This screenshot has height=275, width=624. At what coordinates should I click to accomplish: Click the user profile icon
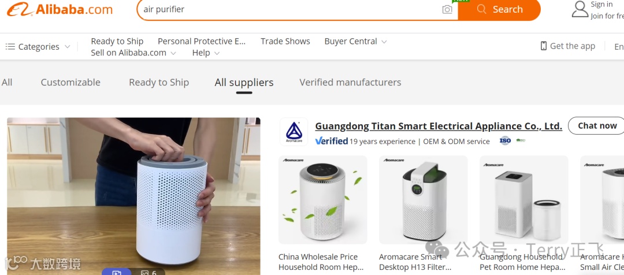pyautogui.click(x=580, y=9)
